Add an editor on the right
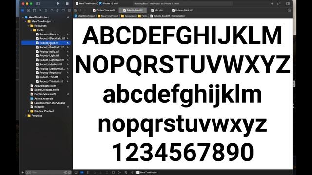312x175 pixels. 289,10
